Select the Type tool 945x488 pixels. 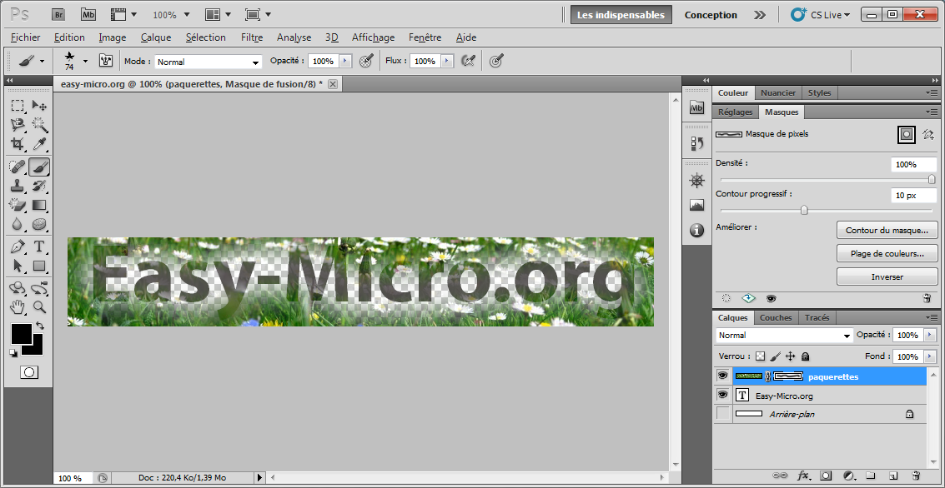(x=40, y=246)
